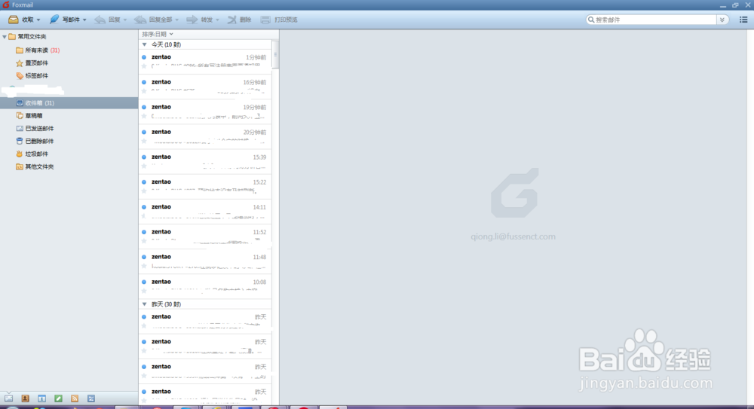Screen dimensions: 754x409
Task: Click the search magnifier icon
Action: click(591, 20)
